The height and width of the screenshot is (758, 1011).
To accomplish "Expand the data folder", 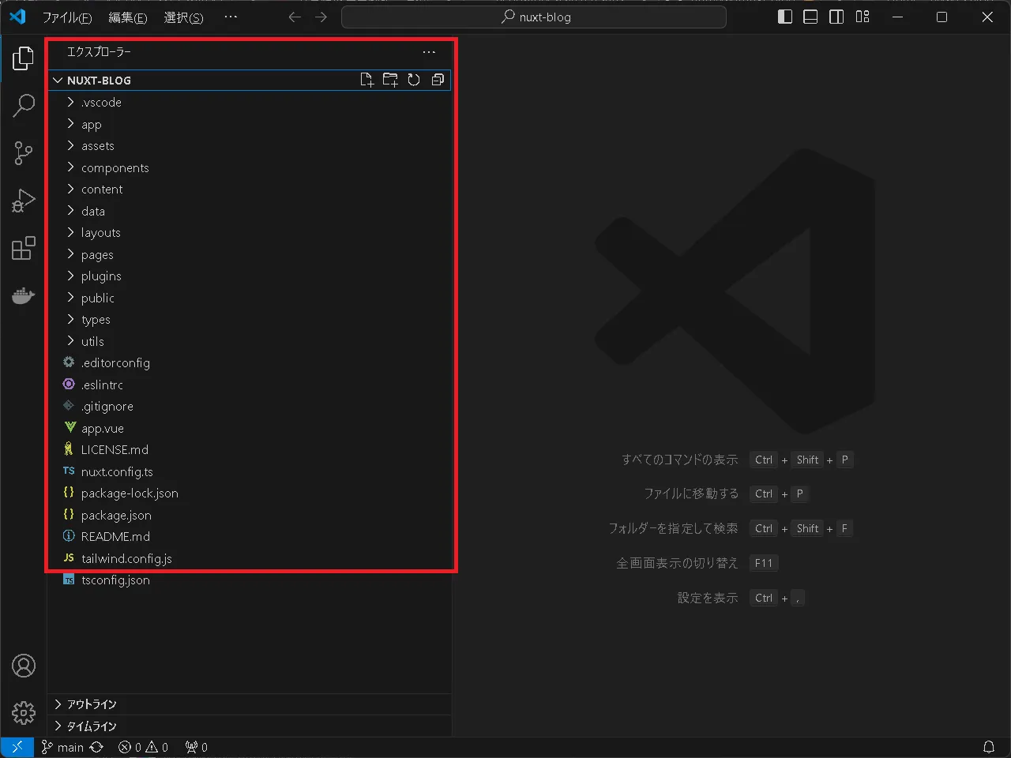I will tap(250, 211).
